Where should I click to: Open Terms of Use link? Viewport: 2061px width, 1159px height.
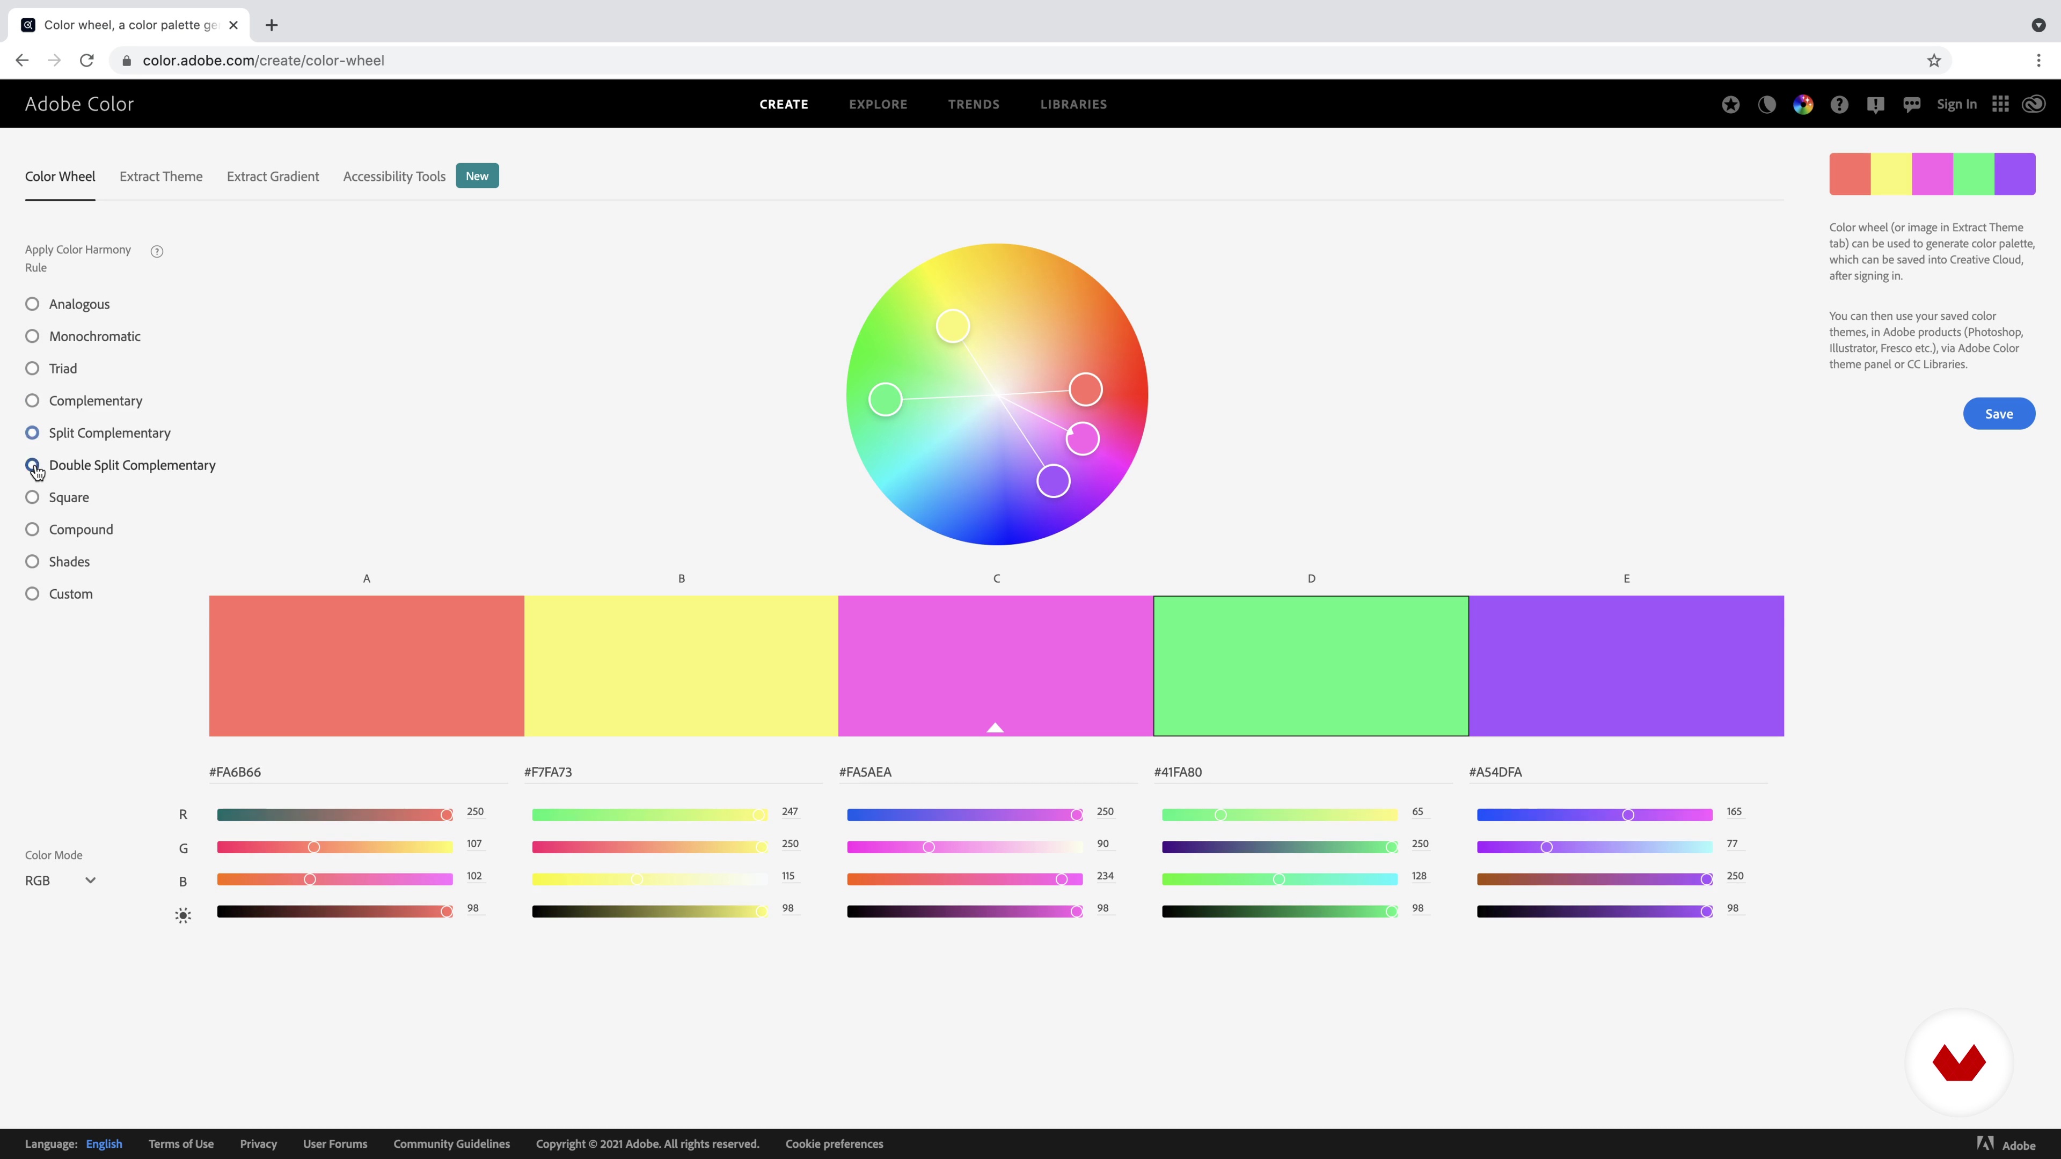[x=181, y=1144]
